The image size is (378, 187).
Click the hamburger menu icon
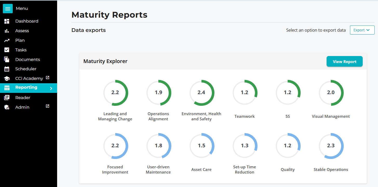point(8,9)
